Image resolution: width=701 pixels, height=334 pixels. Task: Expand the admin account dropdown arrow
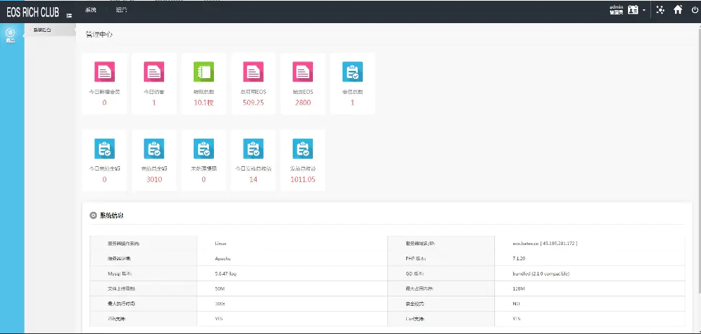coord(644,11)
